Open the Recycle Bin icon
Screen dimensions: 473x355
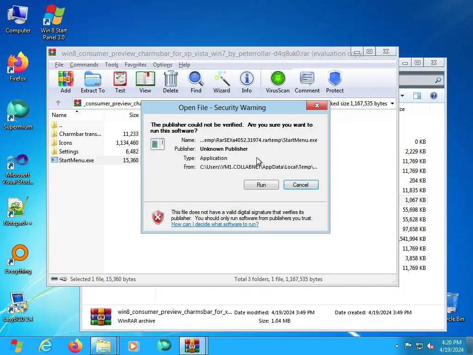pyautogui.click(x=454, y=307)
